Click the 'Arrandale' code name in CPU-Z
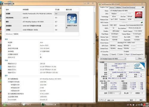This screenshot has height=107, width=149. click(x=114, y=66)
